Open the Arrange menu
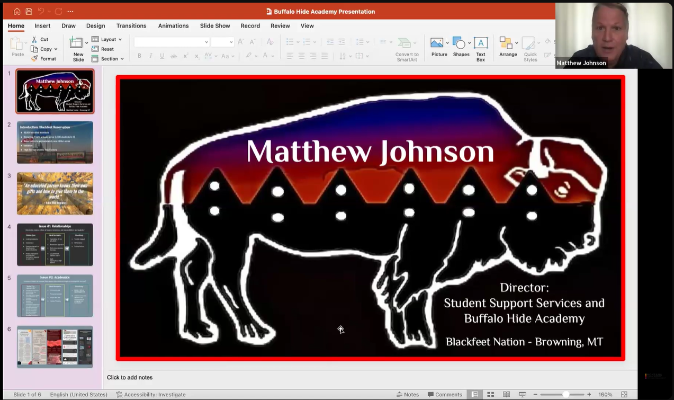The height and width of the screenshot is (400, 674). 508,47
